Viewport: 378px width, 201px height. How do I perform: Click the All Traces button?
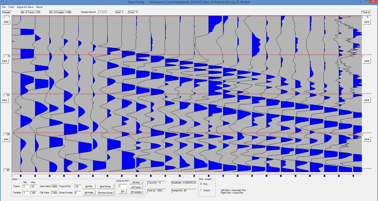136,187
